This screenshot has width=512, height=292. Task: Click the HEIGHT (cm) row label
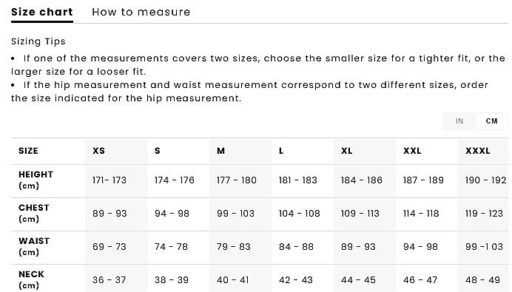click(36, 180)
